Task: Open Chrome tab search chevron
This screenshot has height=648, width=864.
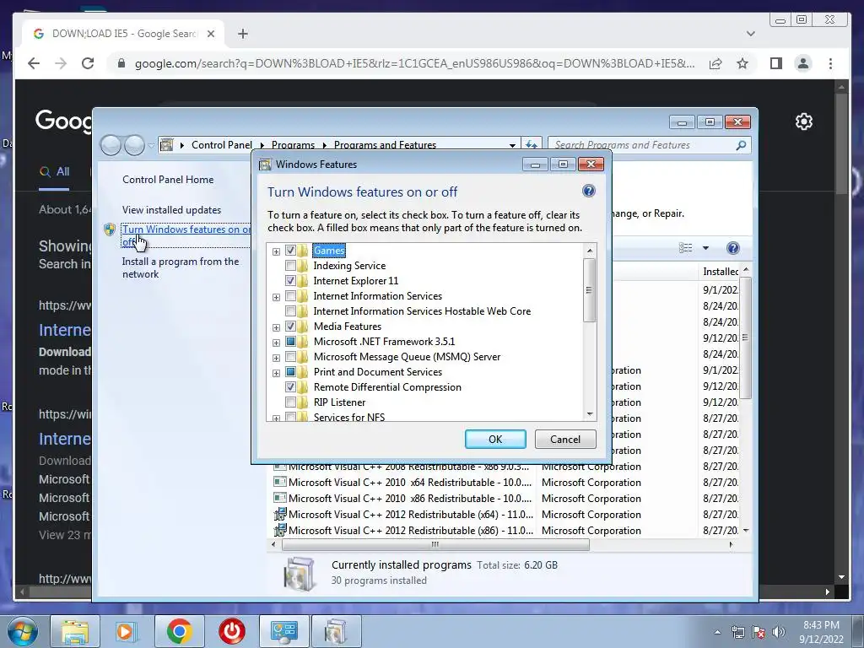Action: [750, 34]
